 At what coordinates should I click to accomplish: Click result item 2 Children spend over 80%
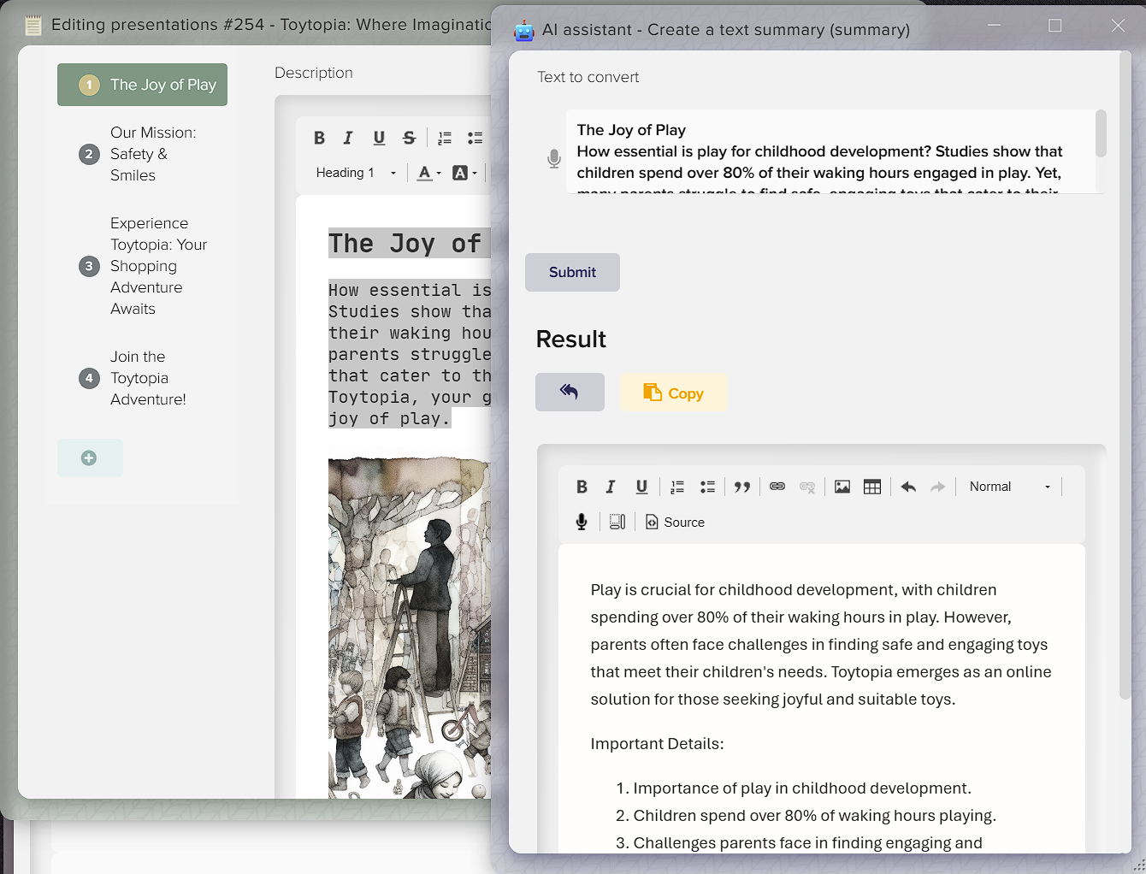click(x=815, y=816)
